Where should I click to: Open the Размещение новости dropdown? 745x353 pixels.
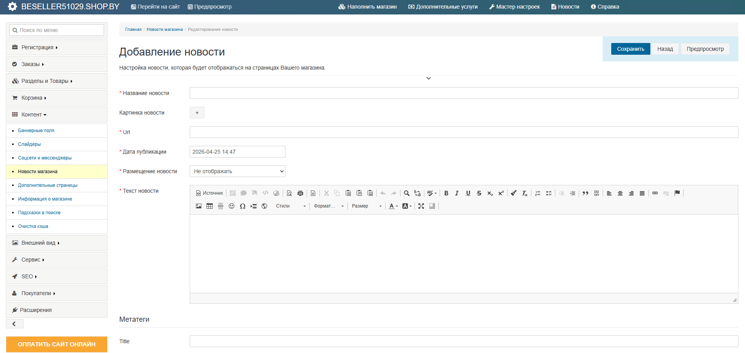pos(237,171)
